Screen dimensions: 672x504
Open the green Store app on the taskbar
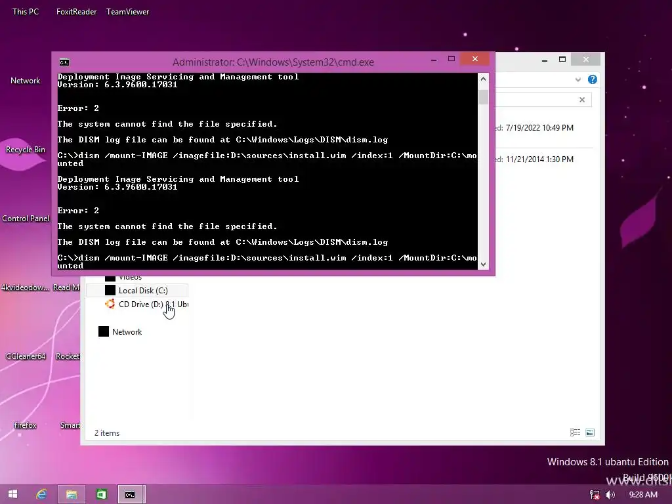pyautogui.click(x=101, y=494)
